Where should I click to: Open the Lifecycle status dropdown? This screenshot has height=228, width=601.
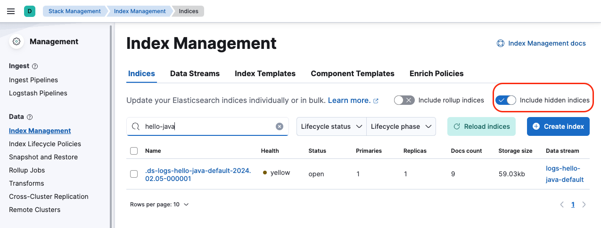331,126
